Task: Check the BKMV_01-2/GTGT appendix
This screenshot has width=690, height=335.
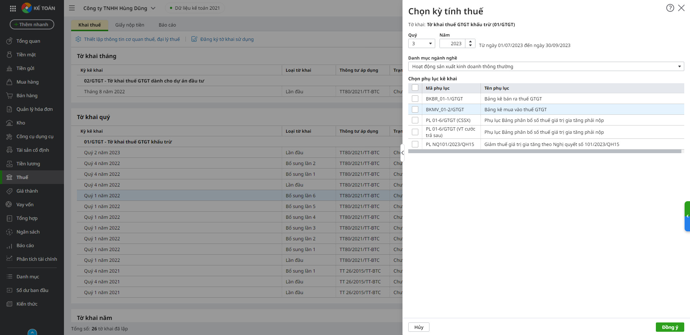Action: coord(415,109)
